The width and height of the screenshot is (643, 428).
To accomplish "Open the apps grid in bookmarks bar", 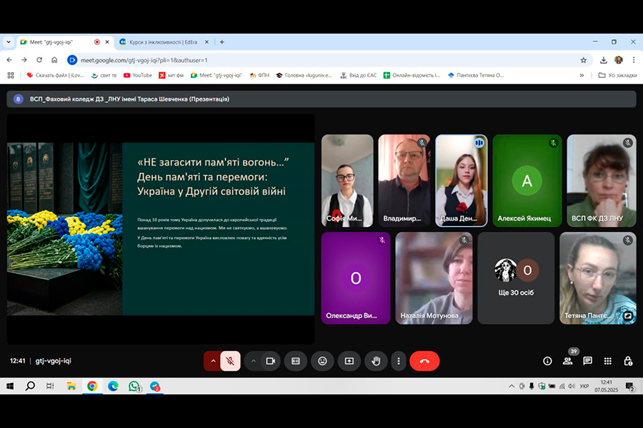I will [11, 76].
